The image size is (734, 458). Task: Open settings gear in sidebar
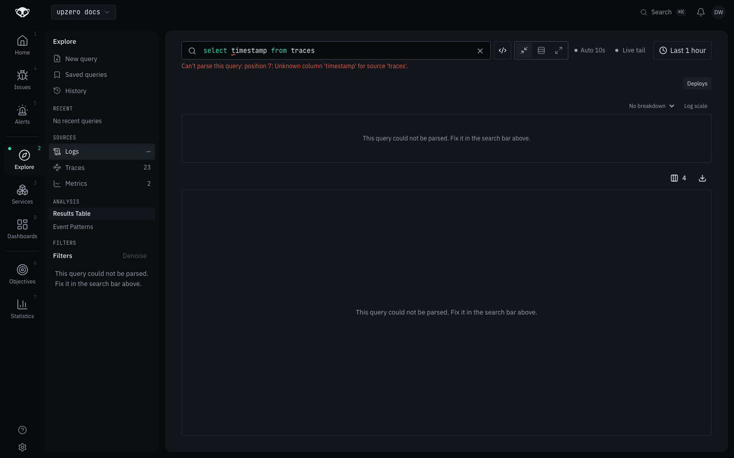tap(22, 447)
